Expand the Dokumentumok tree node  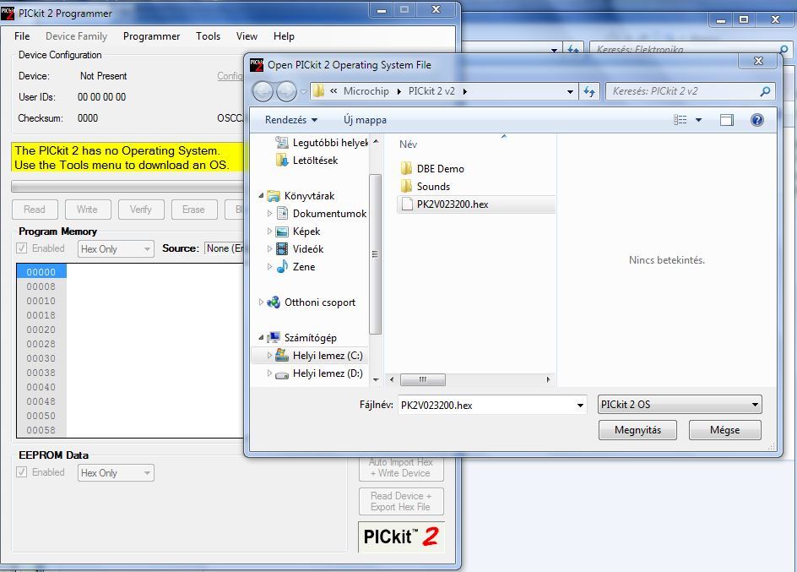(x=269, y=214)
